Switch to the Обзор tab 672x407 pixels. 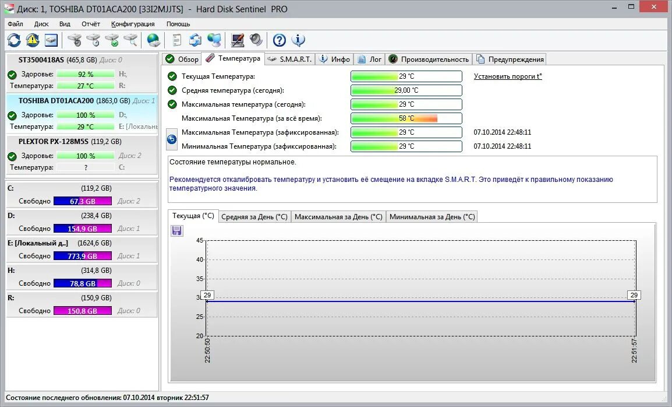pos(182,59)
